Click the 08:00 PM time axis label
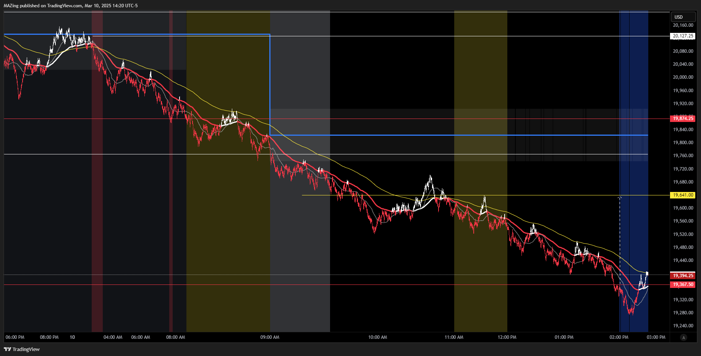 pyautogui.click(x=49, y=337)
